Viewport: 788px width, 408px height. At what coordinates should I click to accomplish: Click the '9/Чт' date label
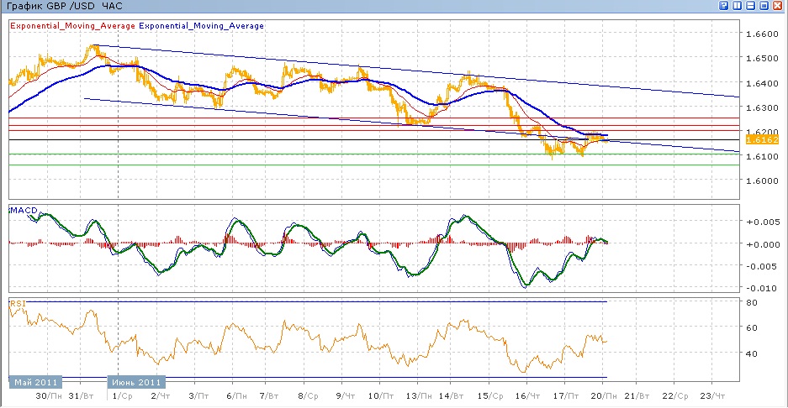click(x=346, y=396)
